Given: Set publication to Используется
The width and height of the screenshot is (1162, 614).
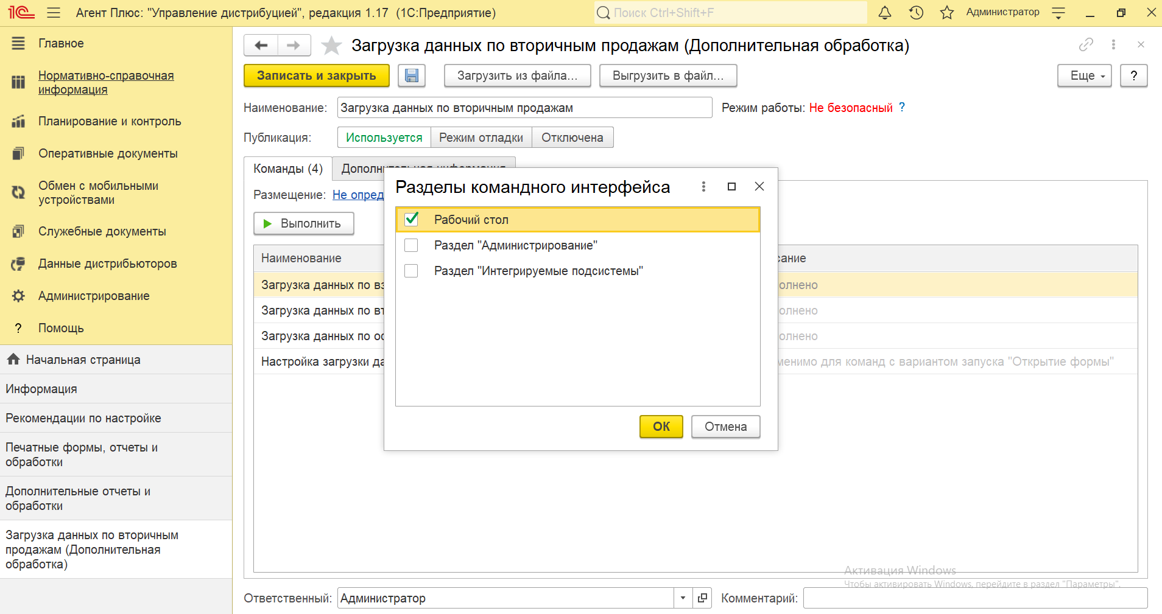Looking at the screenshot, I should pyautogui.click(x=384, y=138).
